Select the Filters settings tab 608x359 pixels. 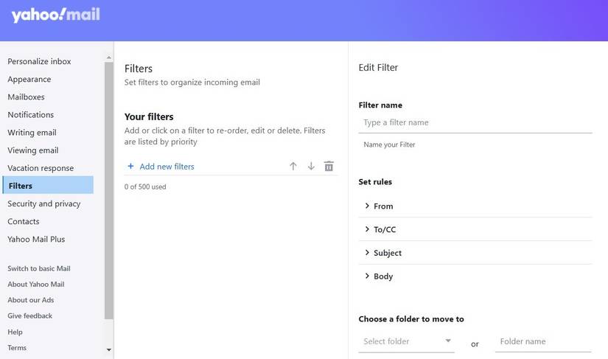click(x=21, y=186)
